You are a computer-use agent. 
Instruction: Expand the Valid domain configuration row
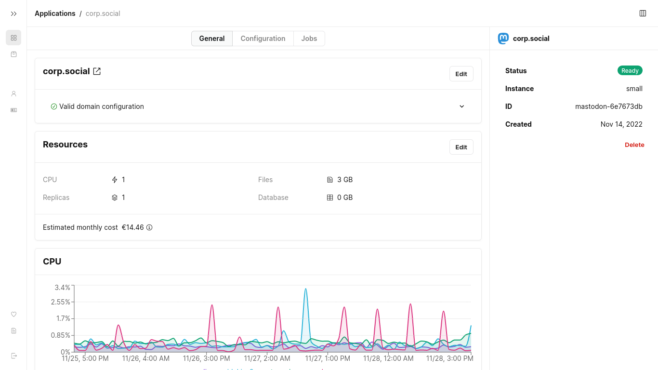[258, 106]
